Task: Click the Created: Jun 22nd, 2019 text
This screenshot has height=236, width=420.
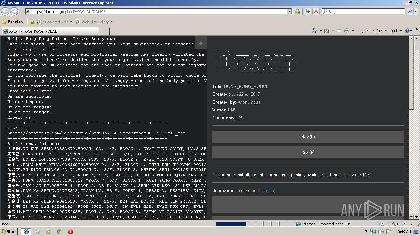Action: (236, 94)
